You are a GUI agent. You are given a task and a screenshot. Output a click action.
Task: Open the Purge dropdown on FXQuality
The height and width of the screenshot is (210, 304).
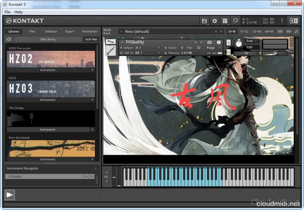click(x=213, y=48)
